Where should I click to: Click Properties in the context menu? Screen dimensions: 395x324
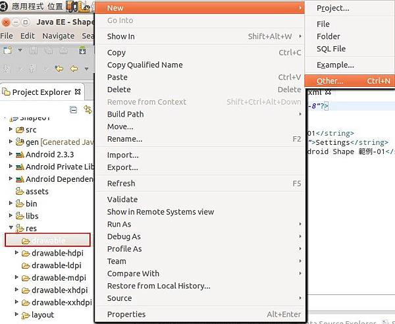(199, 315)
